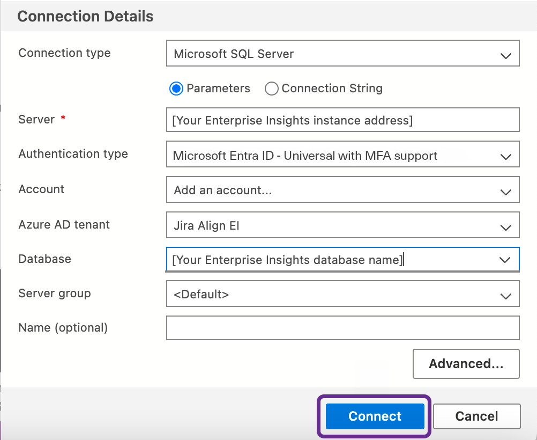
Task: Click Cancel to dismiss the dialog
Action: [476, 416]
